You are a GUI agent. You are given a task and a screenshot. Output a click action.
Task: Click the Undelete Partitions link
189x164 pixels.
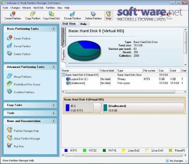pos(24,92)
